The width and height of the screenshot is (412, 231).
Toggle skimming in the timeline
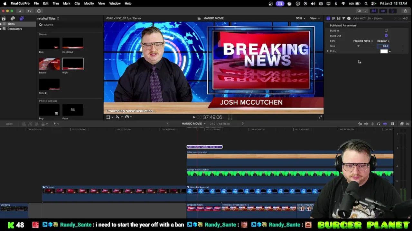click(366, 124)
